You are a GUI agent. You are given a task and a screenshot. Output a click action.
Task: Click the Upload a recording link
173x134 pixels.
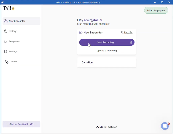107,51
